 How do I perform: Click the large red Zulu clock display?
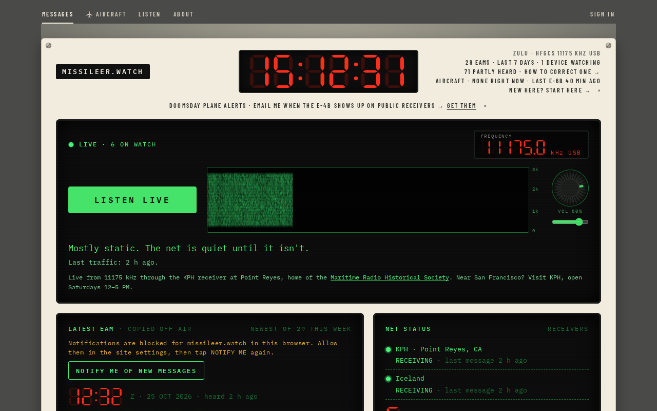click(x=328, y=71)
